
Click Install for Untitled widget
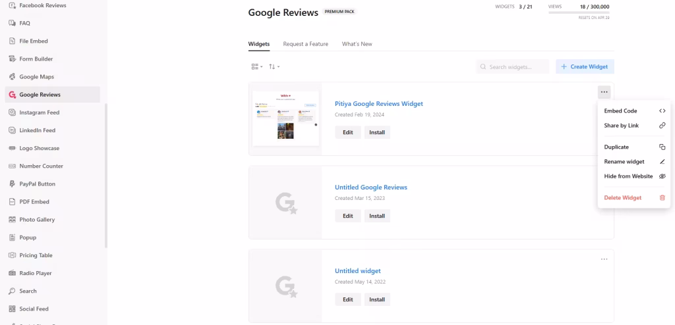(377, 299)
